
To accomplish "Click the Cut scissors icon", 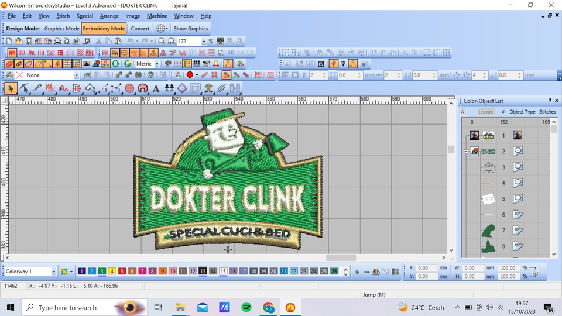I will [98, 41].
